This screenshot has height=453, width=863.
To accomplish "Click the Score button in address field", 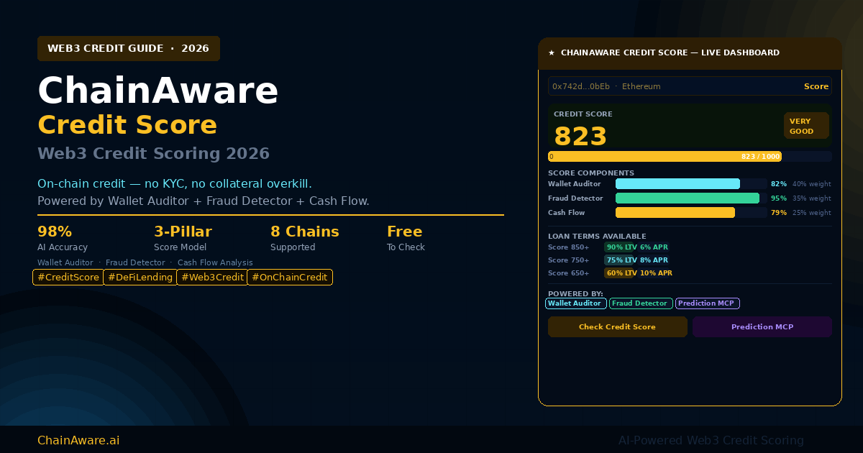I will pyautogui.click(x=816, y=86).
